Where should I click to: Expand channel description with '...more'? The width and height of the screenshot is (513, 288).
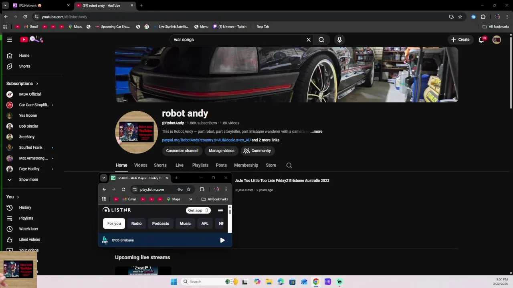316,132
